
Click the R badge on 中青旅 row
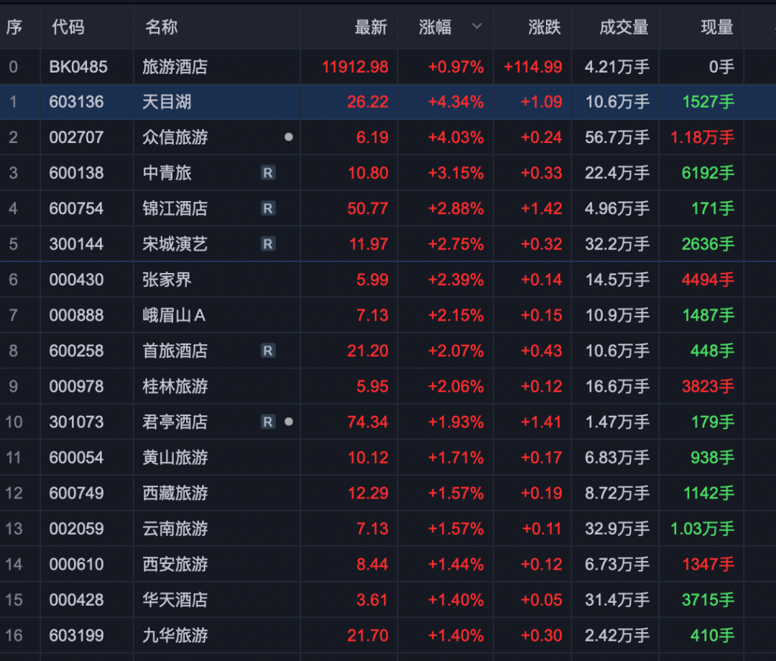pos(268,172)
